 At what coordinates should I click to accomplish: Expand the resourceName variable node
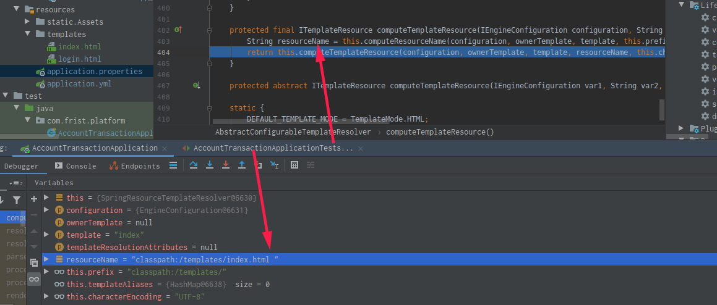(x=46, y=259)
